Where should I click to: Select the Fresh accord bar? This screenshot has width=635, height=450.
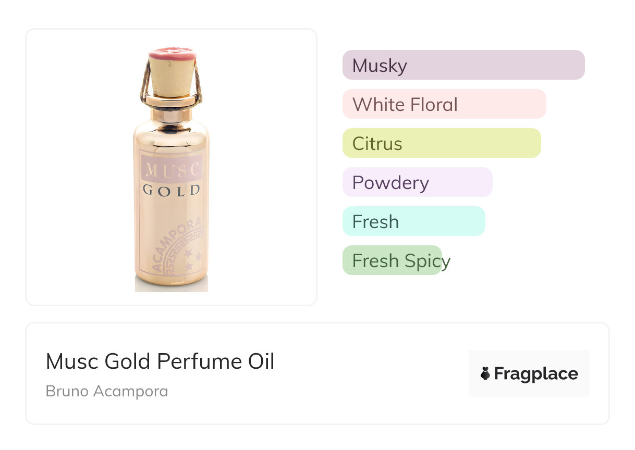tap(413, 221)
